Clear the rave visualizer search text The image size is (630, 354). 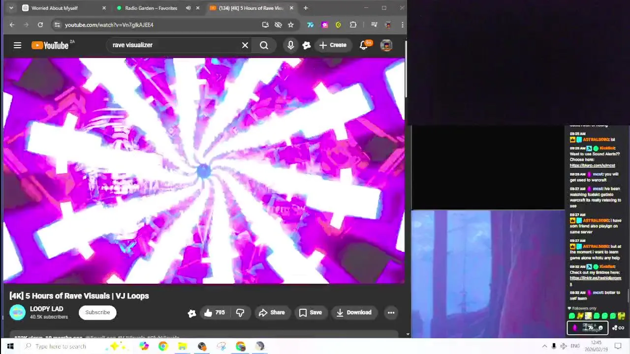[245, 45]
